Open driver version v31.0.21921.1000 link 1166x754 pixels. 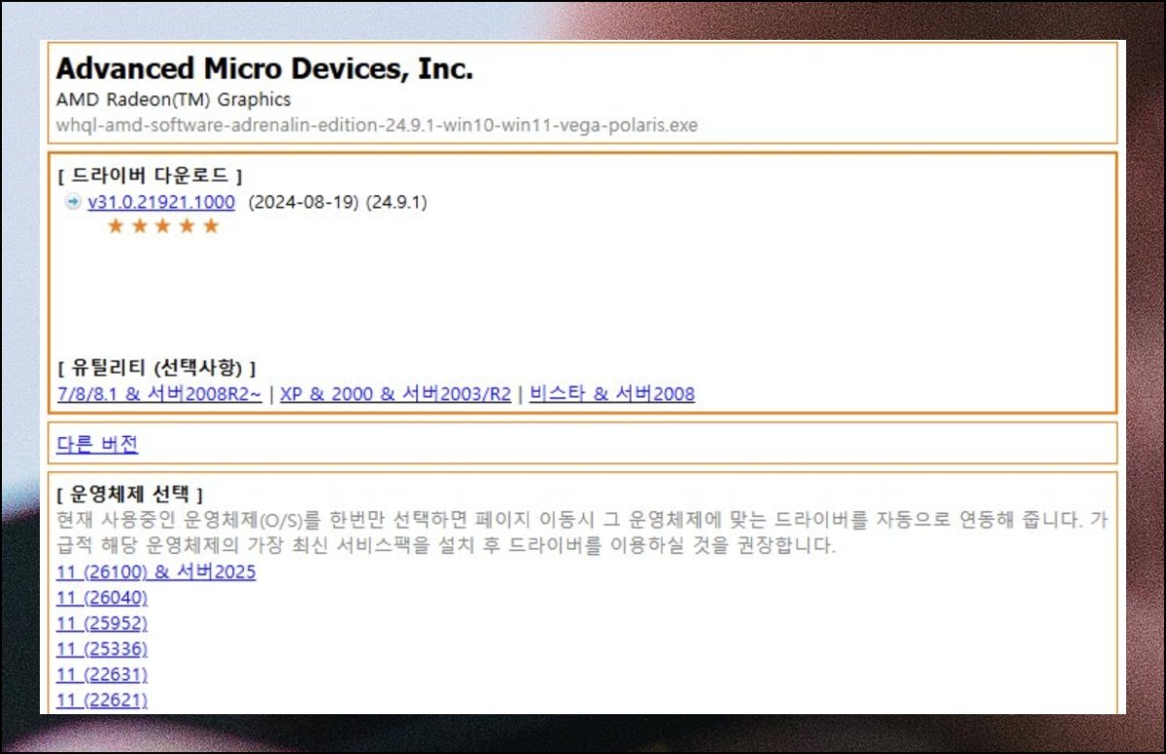pyautogui.click(x=161, y=202)
